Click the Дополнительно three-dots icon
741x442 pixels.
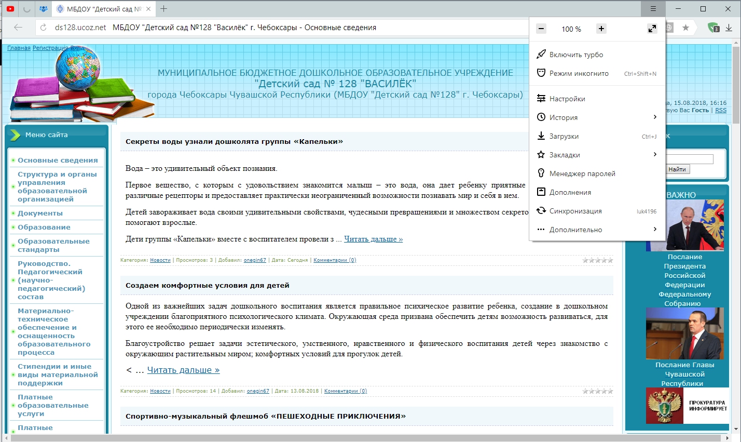(x=541, y=230)
